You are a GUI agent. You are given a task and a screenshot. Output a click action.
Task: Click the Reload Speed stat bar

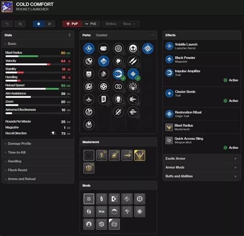(38, 89)
